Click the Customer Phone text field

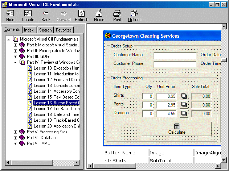pos(175,64)
